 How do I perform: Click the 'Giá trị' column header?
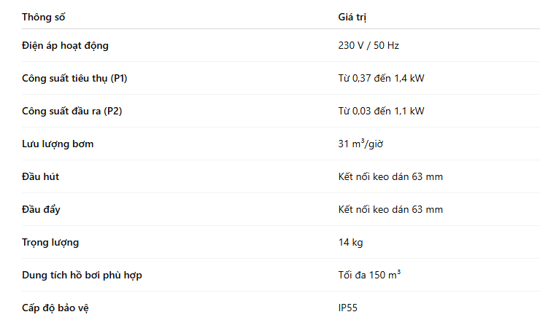pos(352,17)
